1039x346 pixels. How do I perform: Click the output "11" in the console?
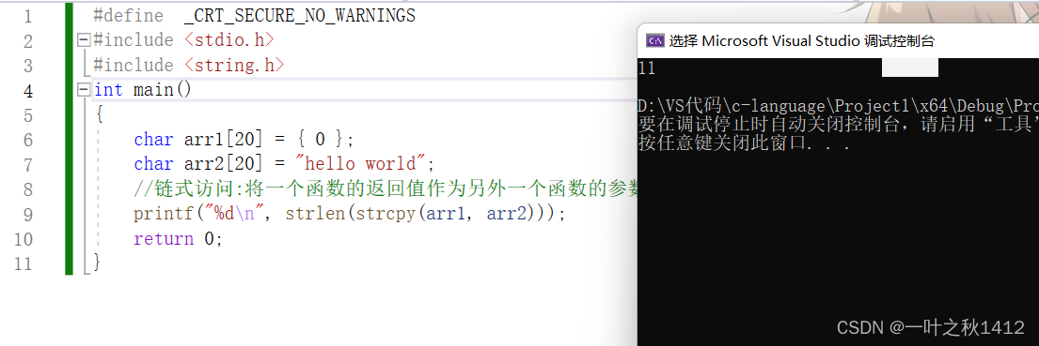point(647,68)
